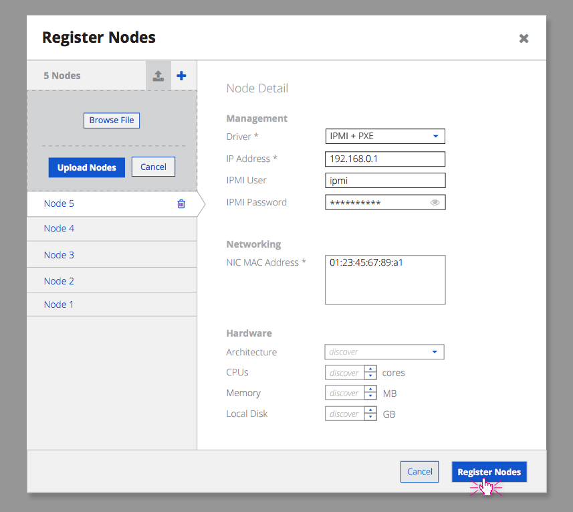Click the Register Nodes button
Image resolution: width=573 pixels, height=512 pixels.
(x=489, y=472)
